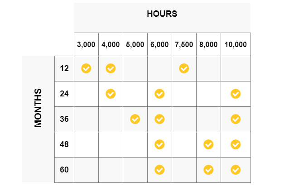Click the 12 months, 4,000 hours checkmark
Viewport: 294px width, 196px height.
pos(111,68)
